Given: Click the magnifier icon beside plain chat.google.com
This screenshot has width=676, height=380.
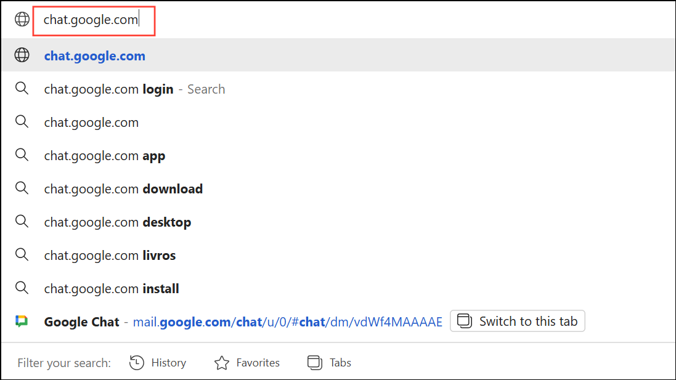Looking at the screenshot, I should tap(22, 121).
